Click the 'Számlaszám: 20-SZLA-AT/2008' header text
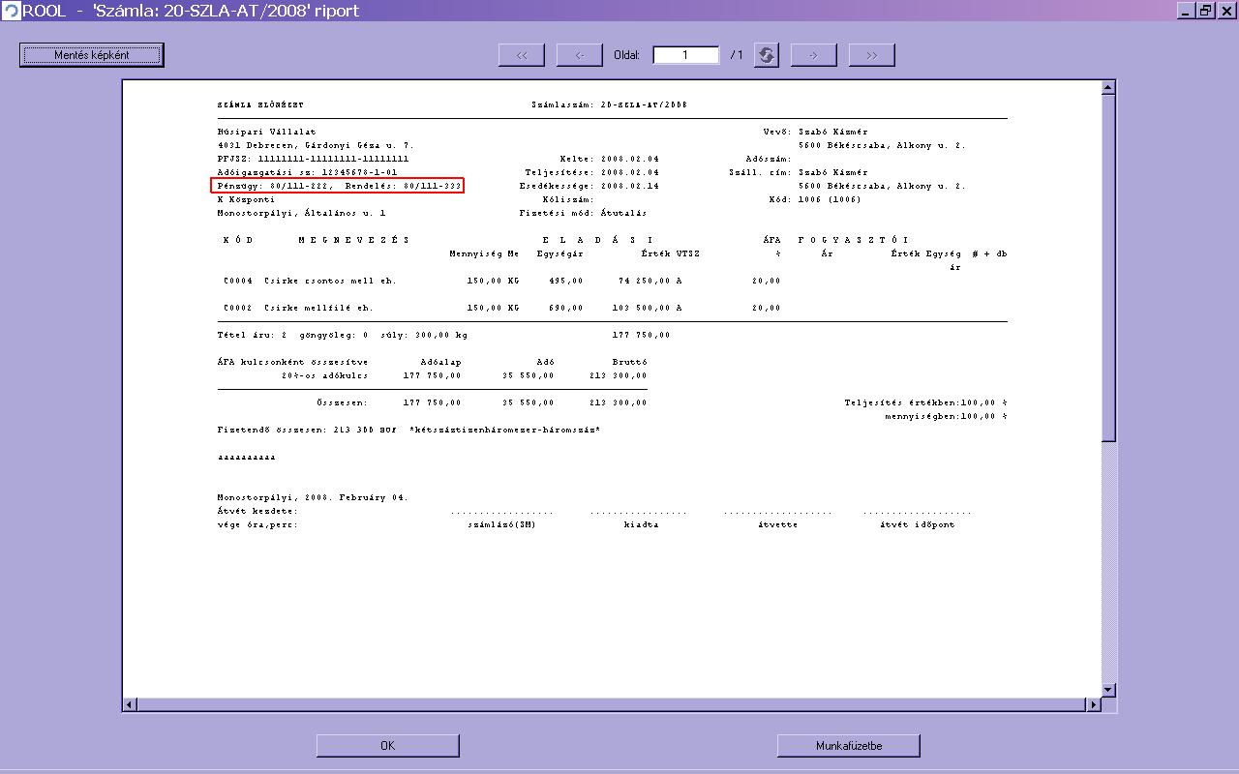The width and height of the screenshot is (1239, 774). tap(610, 104)
